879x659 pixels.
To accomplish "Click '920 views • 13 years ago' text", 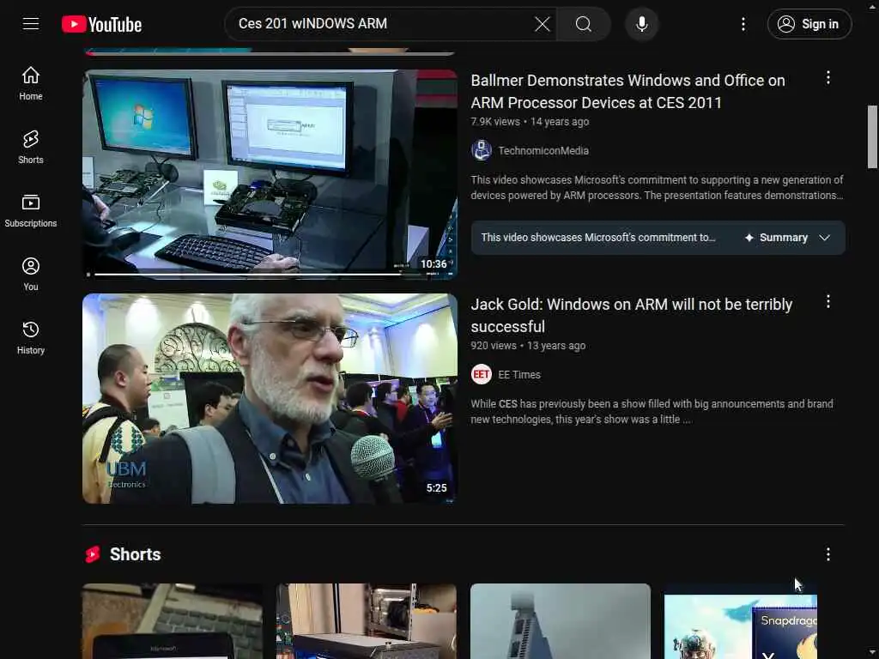I will [x=528, y=346].
